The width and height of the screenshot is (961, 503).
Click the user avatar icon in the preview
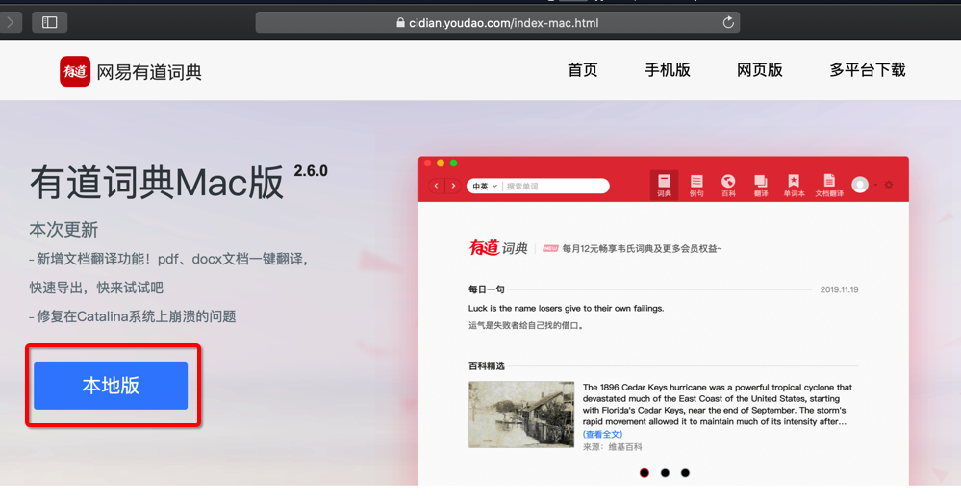tap(860, 185)
